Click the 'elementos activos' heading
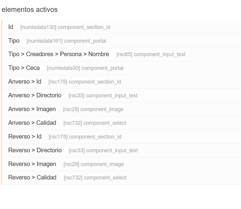Screen dimensions: 241x209 (30, 10)
